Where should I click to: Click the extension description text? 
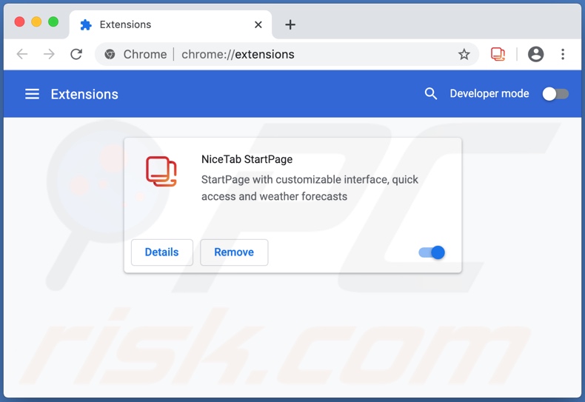pyautogui.click(x=310, y=188)
